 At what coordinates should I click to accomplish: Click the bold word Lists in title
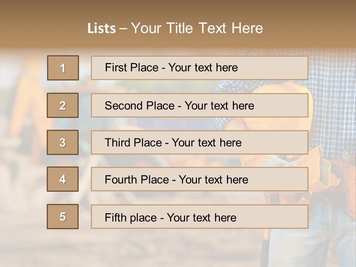click(101, 29)
